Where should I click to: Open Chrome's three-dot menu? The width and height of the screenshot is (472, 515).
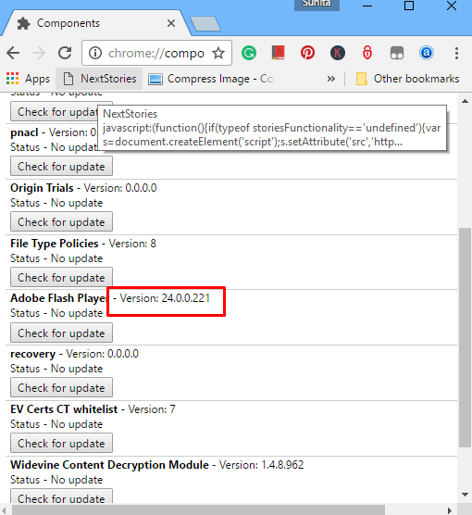tap(456, 53)
